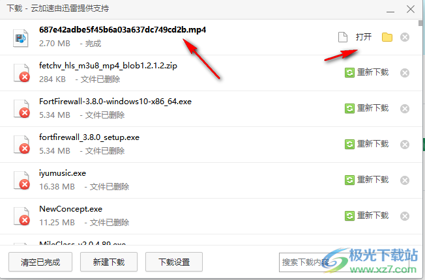Open the folder containing the mp4 file

click(387, 37)
